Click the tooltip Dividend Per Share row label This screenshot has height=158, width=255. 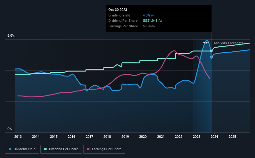(123, 21)
